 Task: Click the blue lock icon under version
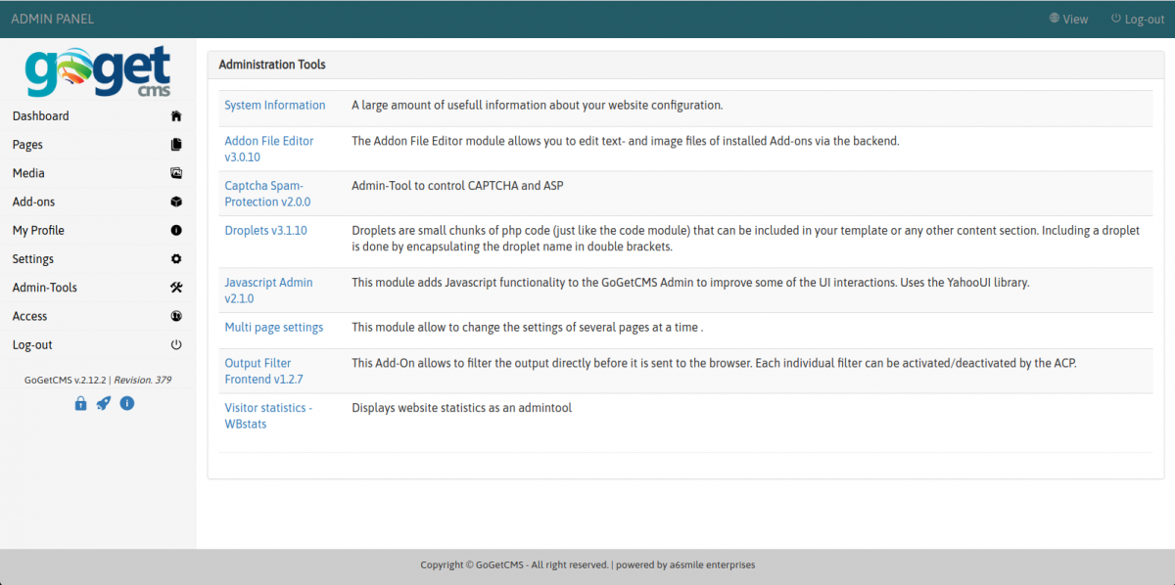pos(81,404)
